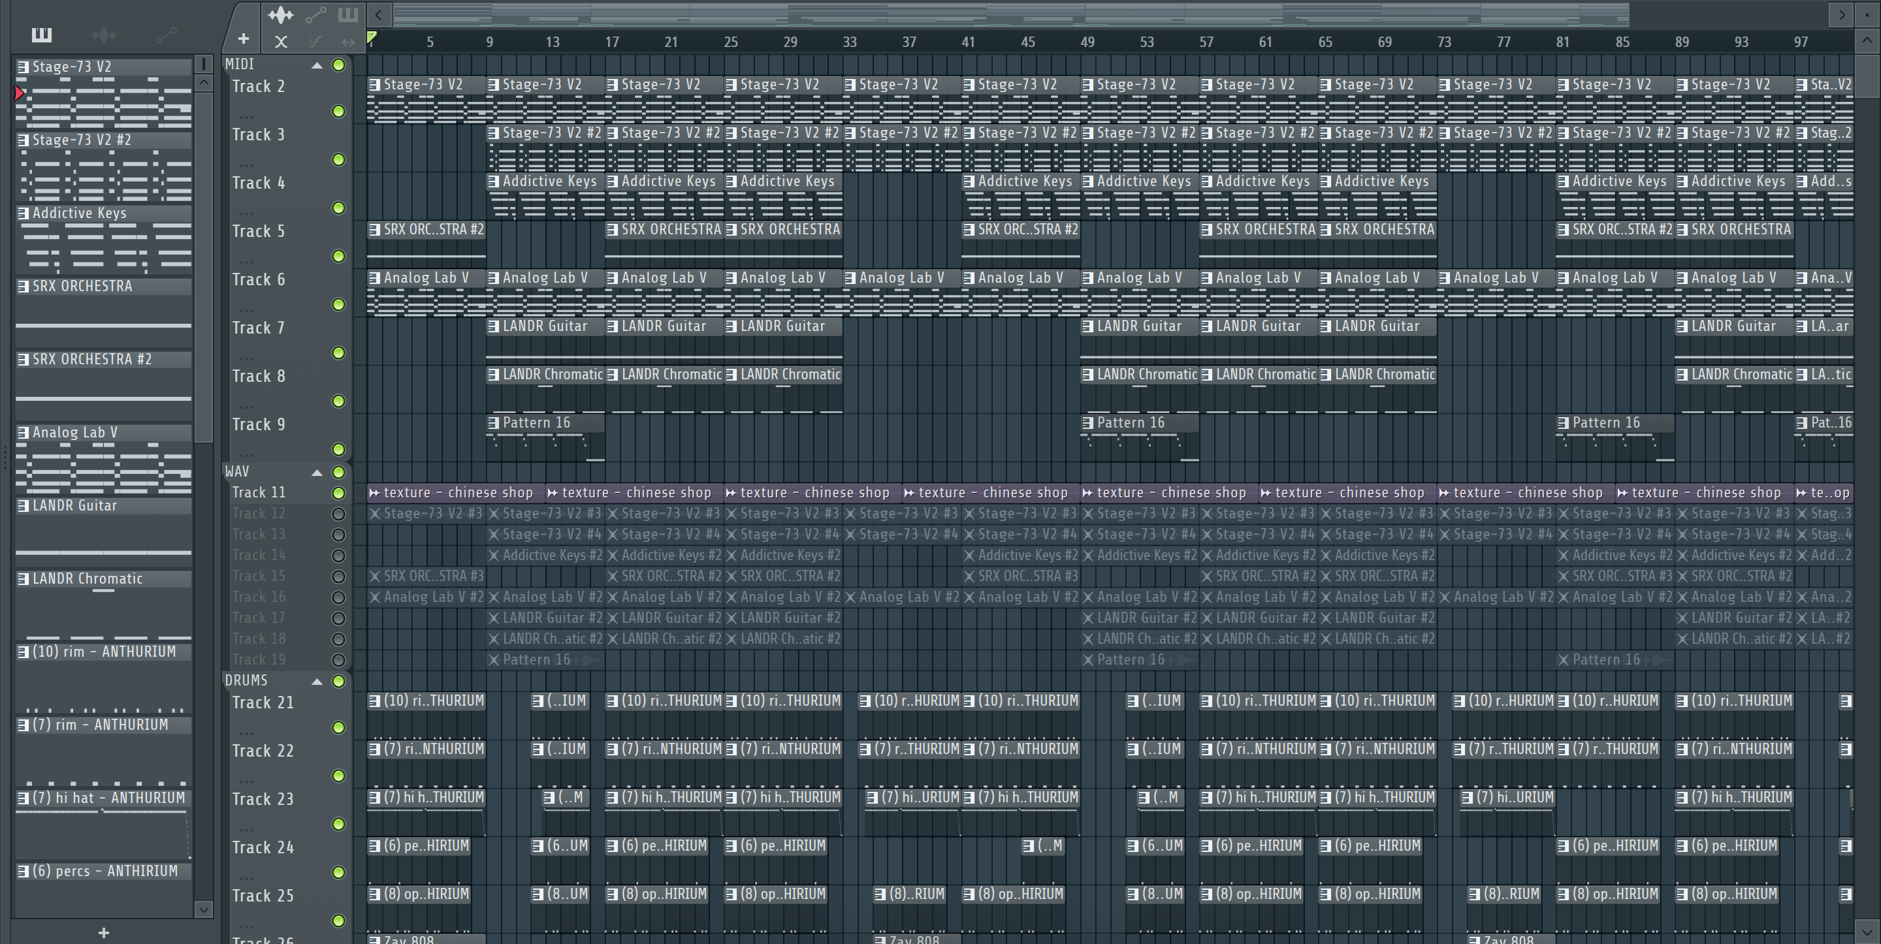Unmute Track 12

point(338,514)
